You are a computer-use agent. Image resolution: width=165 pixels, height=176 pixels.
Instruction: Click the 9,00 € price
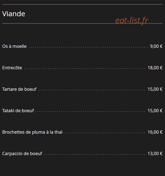tap(156, 46)
